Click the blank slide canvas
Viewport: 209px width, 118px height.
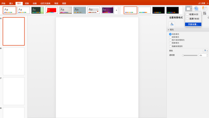click(x=97, y=68)
